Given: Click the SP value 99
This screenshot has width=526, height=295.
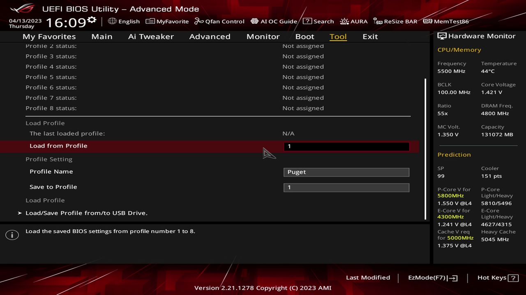Looking at the screenshot, I should pos(441,176).
